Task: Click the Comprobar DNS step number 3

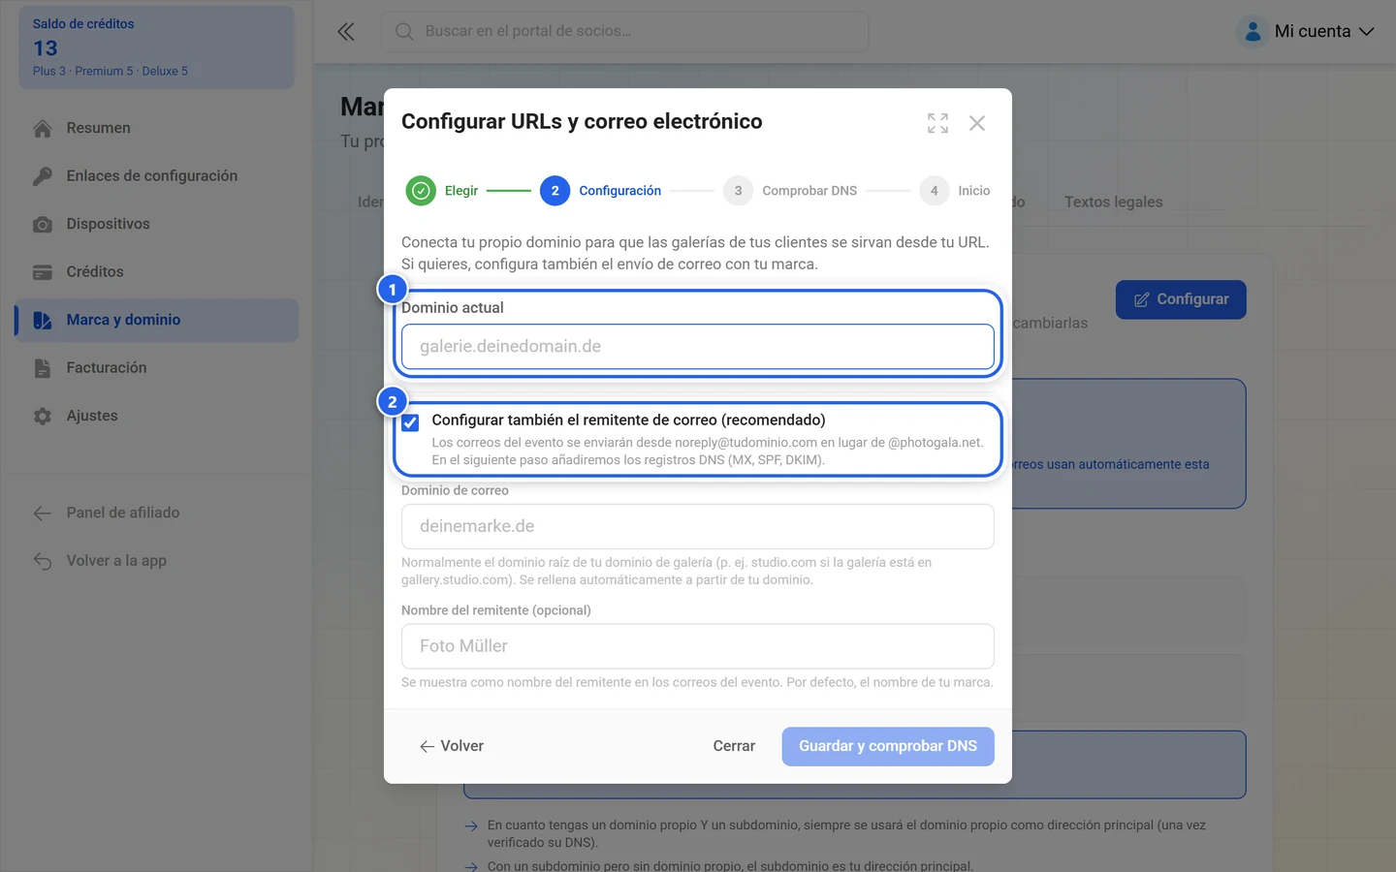Action: pos(738,191)
